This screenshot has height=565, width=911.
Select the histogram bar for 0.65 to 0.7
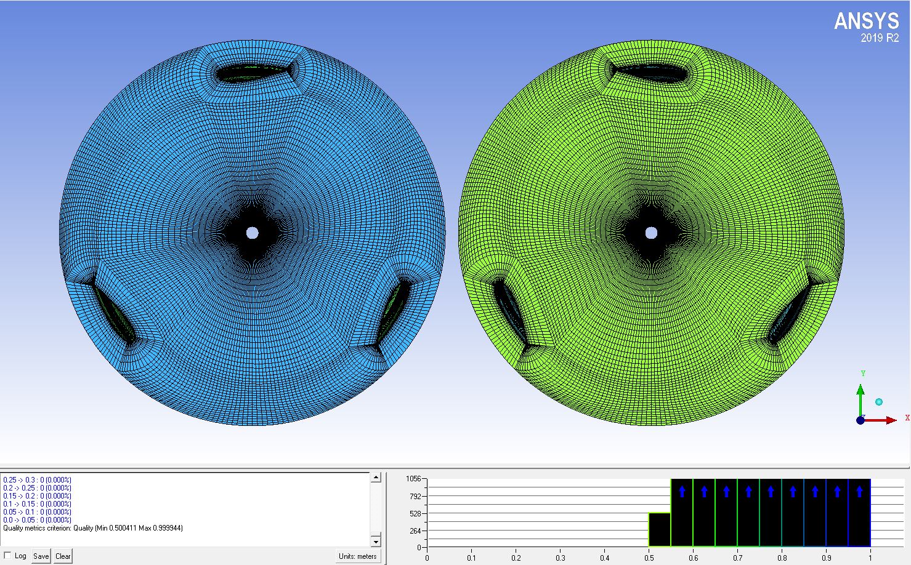click(x=726, y=512)
